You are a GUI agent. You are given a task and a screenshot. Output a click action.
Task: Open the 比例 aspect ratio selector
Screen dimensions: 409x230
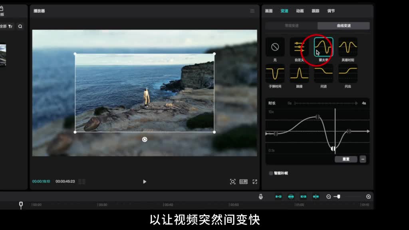point(243,182)
